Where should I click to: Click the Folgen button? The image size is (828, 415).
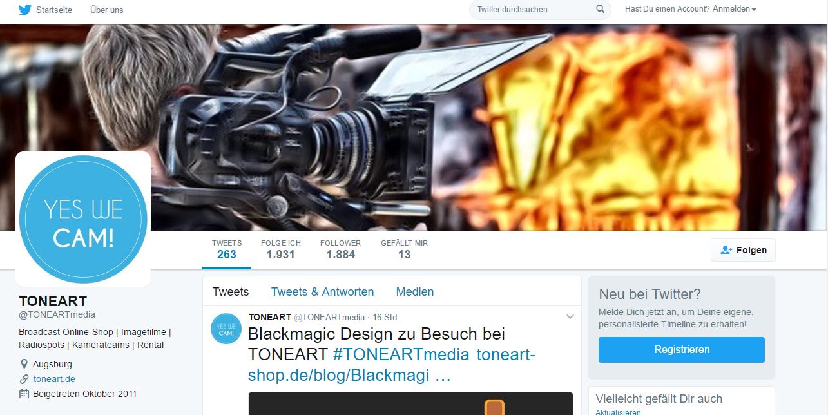pyautogui.click(x=743, y=250)
